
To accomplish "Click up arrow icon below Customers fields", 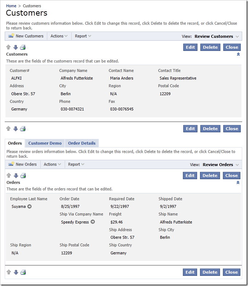I will click(8, 129).
